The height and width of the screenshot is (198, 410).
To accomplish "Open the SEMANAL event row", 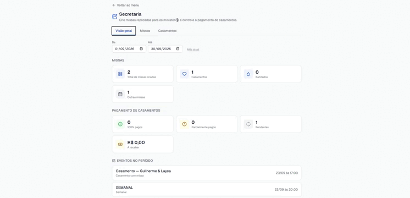I will 207,190.
